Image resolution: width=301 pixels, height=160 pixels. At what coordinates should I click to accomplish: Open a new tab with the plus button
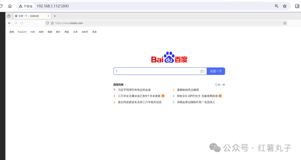(x=55, y=16)
